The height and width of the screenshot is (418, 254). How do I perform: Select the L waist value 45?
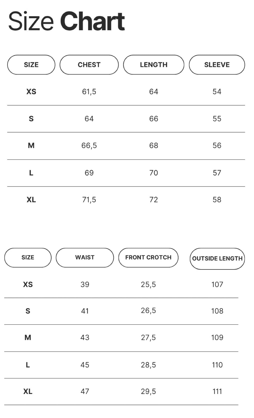tap(85, 365)
